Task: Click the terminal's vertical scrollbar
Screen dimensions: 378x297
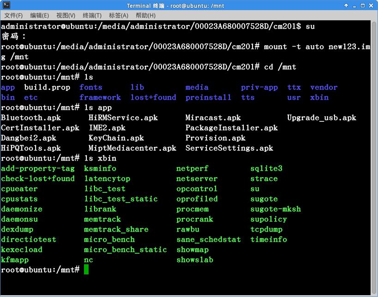Action: pyautogui.click(x=374, y=157)
